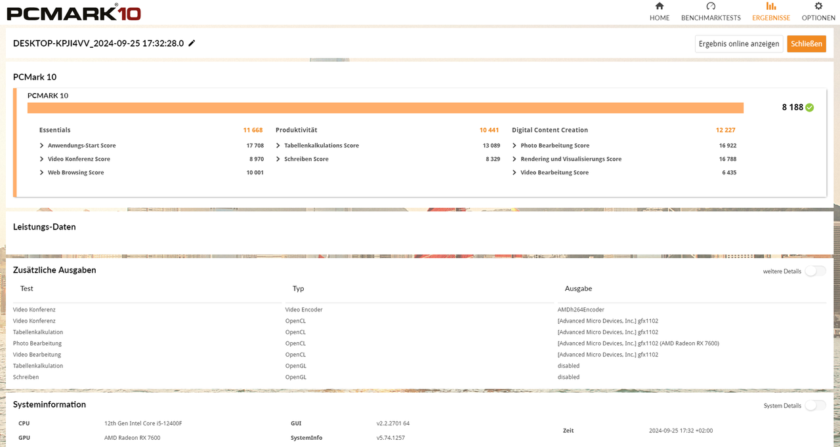The height and width of the screenshot is (447, 840).
Task: Click the pencil icon to rename result
Action: tap(192, 43)
